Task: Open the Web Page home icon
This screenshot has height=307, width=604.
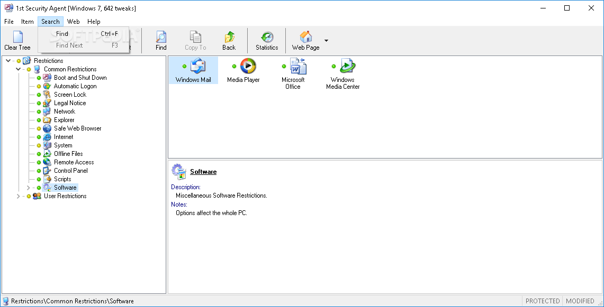Action: tap(306, 37)
